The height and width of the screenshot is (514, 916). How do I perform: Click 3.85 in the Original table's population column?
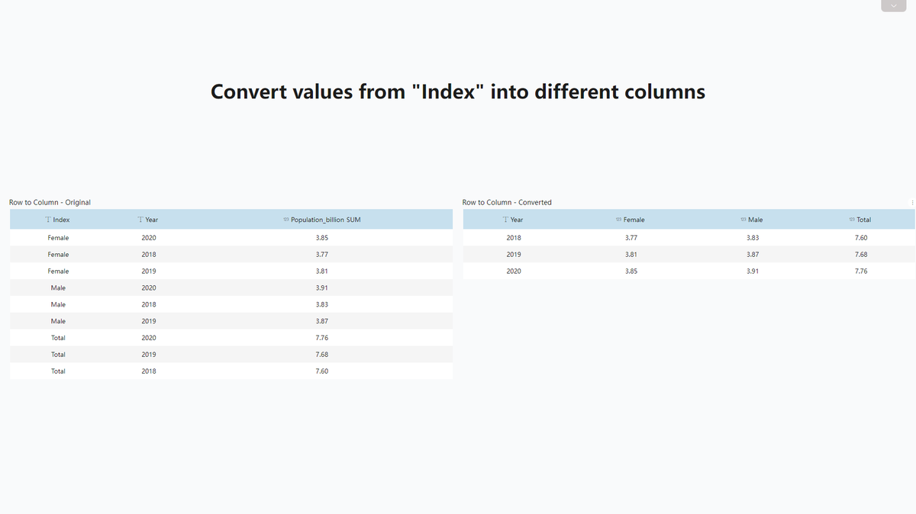[x=322, y=238]
